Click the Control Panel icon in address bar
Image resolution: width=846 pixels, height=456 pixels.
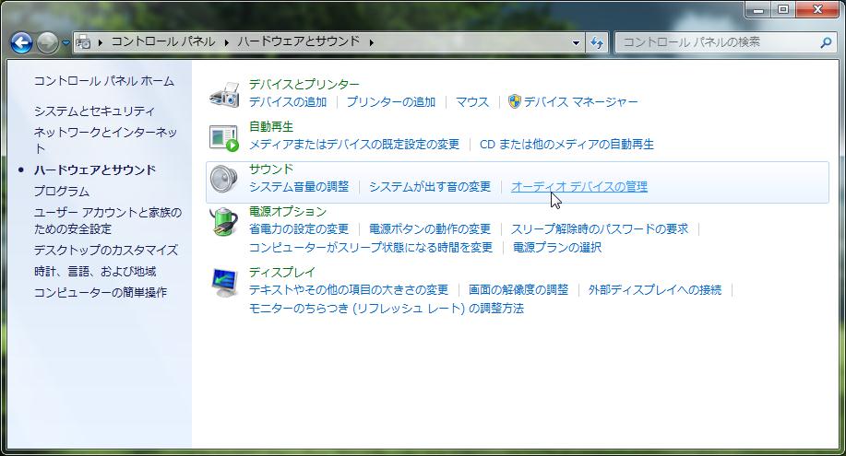[x=83, y=41]
